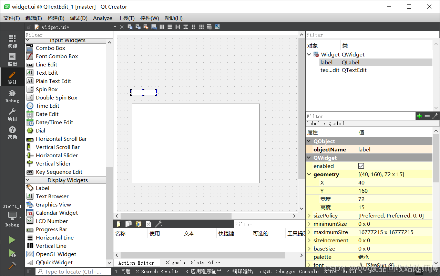The height and width of the screenshot is (276, 440).
Task: Switch to Signals Slots Editor tab
Action: coord(193,263)
